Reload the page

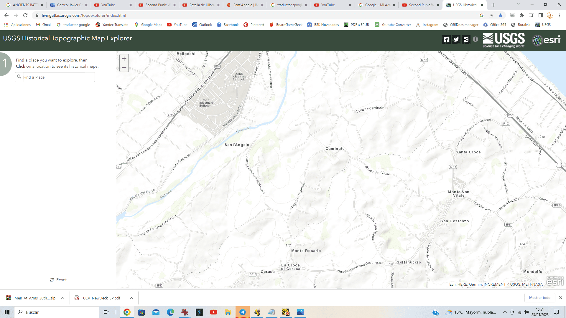[25, 15]
